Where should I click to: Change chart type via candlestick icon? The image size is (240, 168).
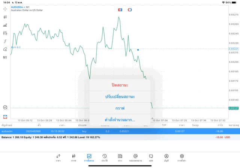click(x=5, y=17)
